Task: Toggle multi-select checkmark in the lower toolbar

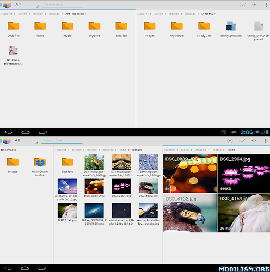Action: [x=242, y=141]
